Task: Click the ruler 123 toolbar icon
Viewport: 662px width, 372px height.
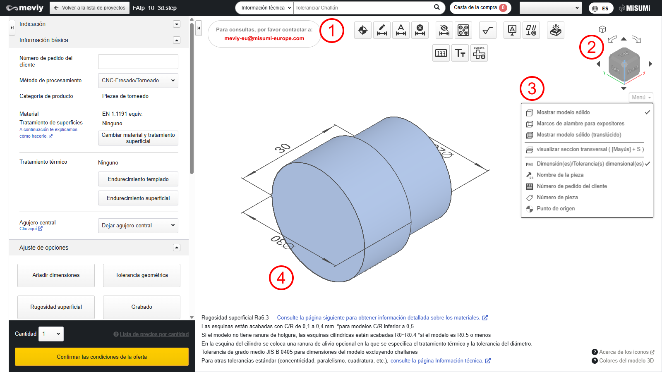Action: point(441,53)
